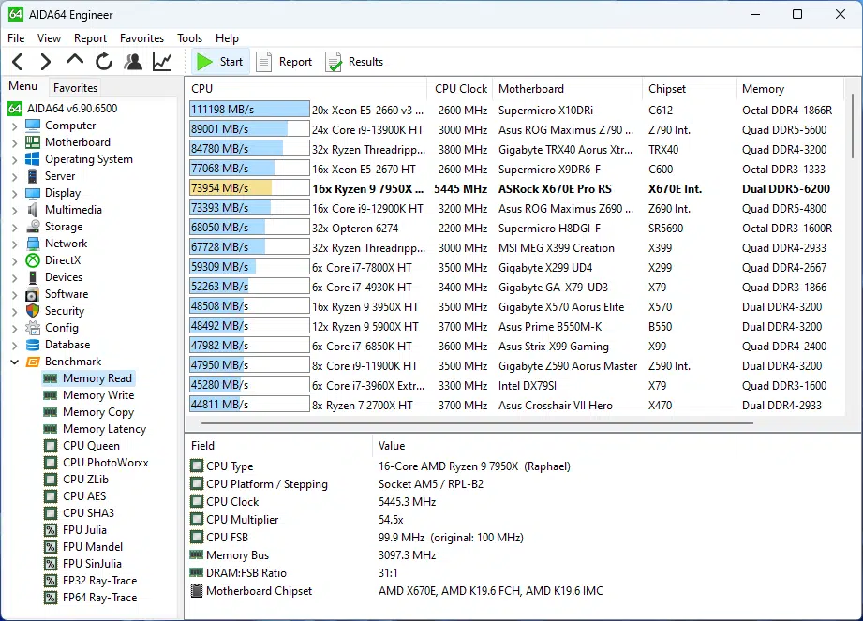The width and height of the screenshot is (863, 621).
Task: Open the Favorites menu in menu bar
Action: tap(141, 38)
